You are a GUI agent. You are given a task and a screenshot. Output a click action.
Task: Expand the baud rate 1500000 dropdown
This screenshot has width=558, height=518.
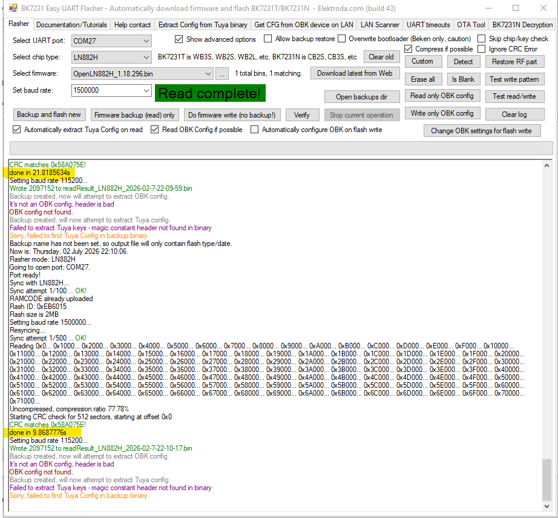[146, 90]
